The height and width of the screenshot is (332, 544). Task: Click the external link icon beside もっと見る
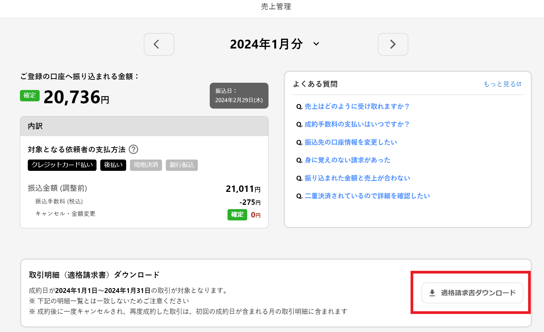pos(519,84)
